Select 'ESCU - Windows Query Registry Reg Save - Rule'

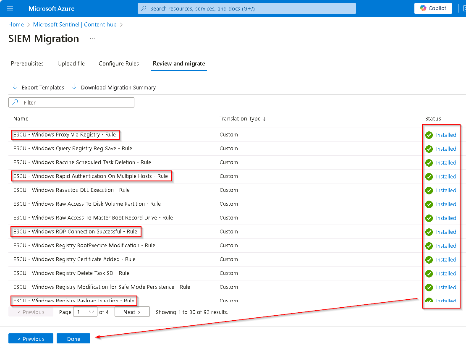73,149
